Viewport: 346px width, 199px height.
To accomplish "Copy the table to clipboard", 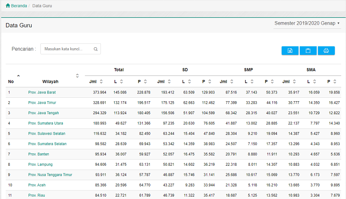I will click(x=308, y=51).
